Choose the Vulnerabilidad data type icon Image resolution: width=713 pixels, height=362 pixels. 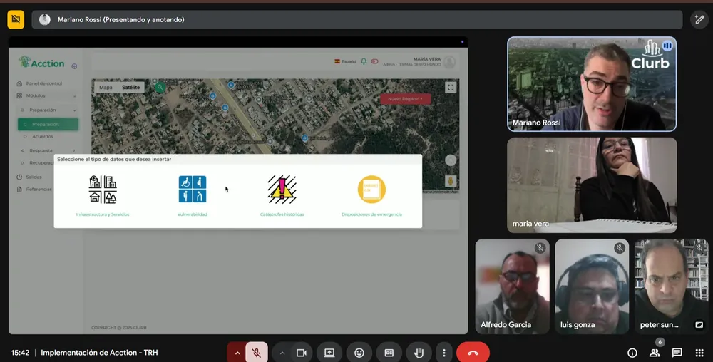click(x=192, y=190)
